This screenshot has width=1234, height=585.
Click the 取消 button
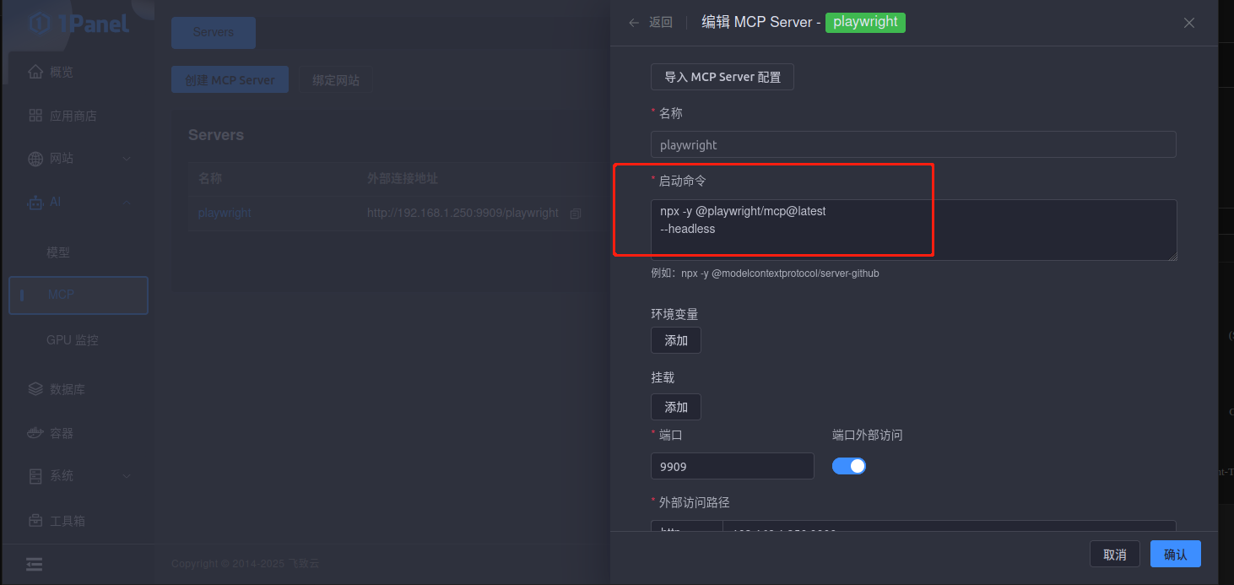point(1114,555)
